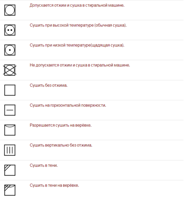Click the three vertical lines drip dry icon
The height and width of the screenshot is (200, 185).
pyautogui.click(x=10, y=150)
